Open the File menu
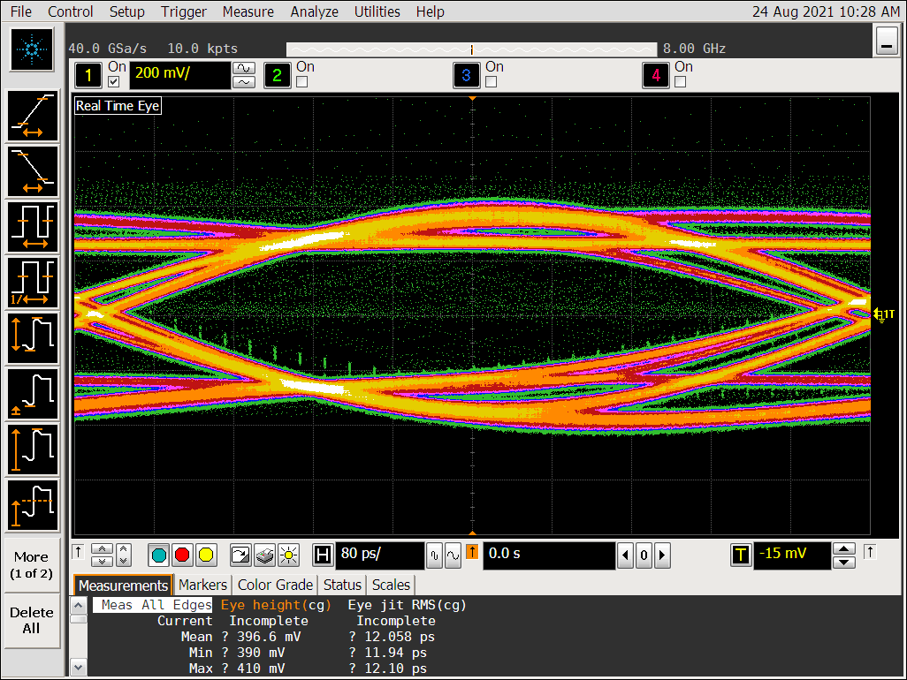Screen dimensions: 907x680 (21, 11)
